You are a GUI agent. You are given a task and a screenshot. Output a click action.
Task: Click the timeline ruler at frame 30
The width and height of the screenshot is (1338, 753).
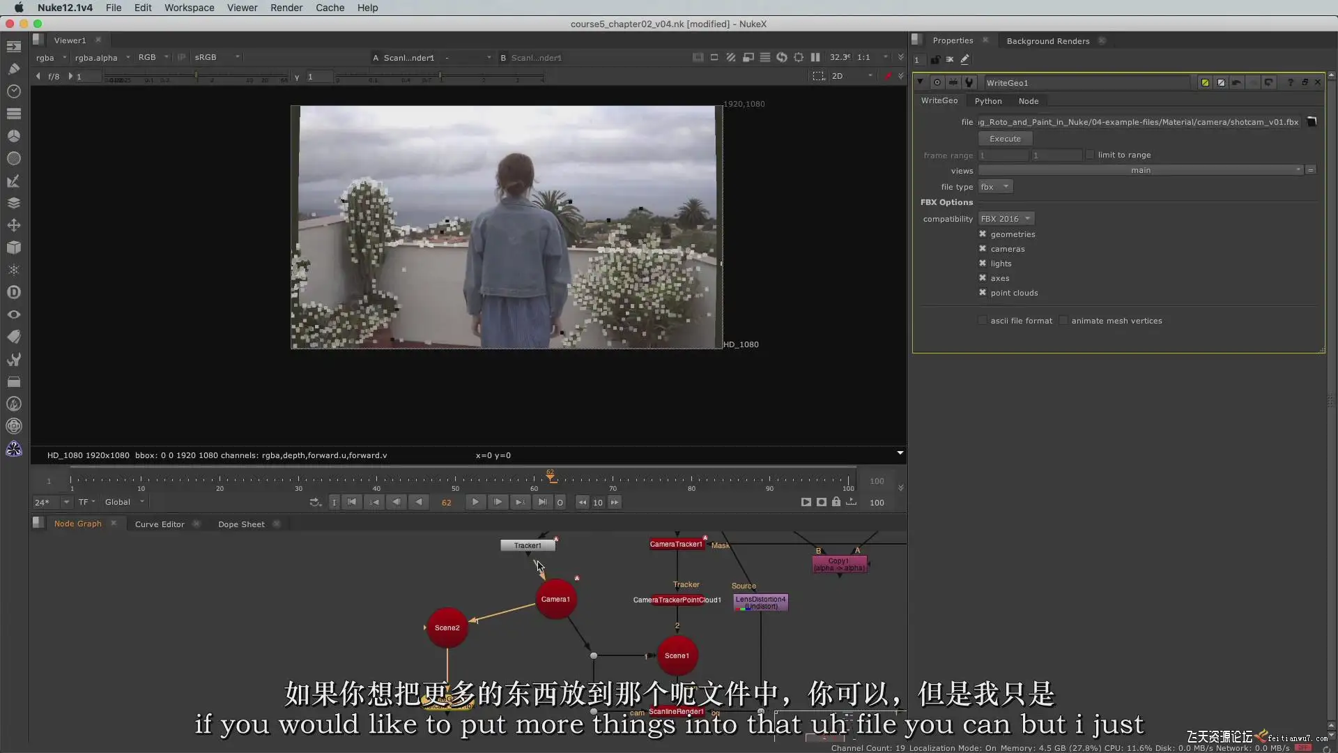(298, 480)
